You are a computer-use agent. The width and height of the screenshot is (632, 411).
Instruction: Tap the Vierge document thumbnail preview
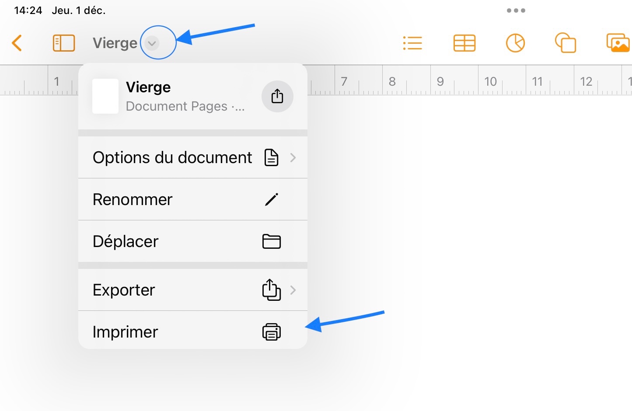pos(105,96)
